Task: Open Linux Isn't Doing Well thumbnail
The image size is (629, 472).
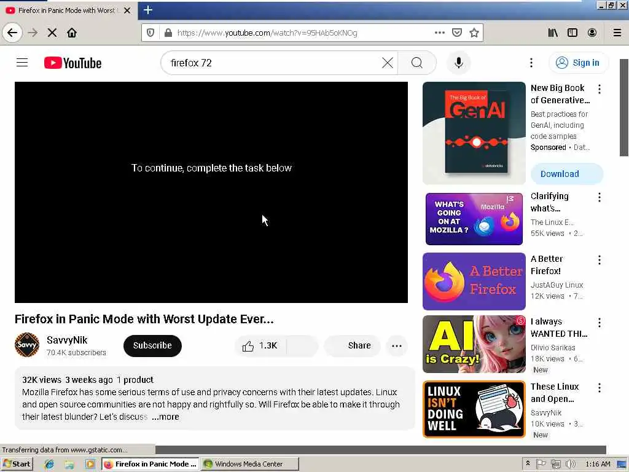Action: (474, 409)
